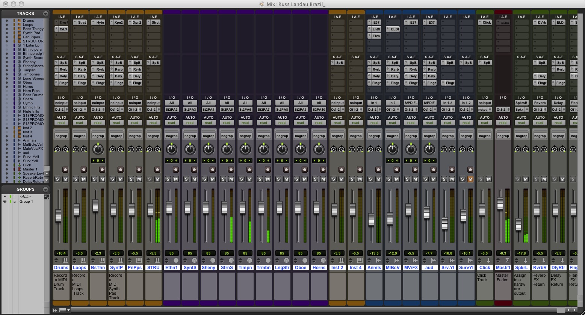Toggle Drums show/hide dot in Tracks list
Screen dimensions: 585x315
coord(7,21)
